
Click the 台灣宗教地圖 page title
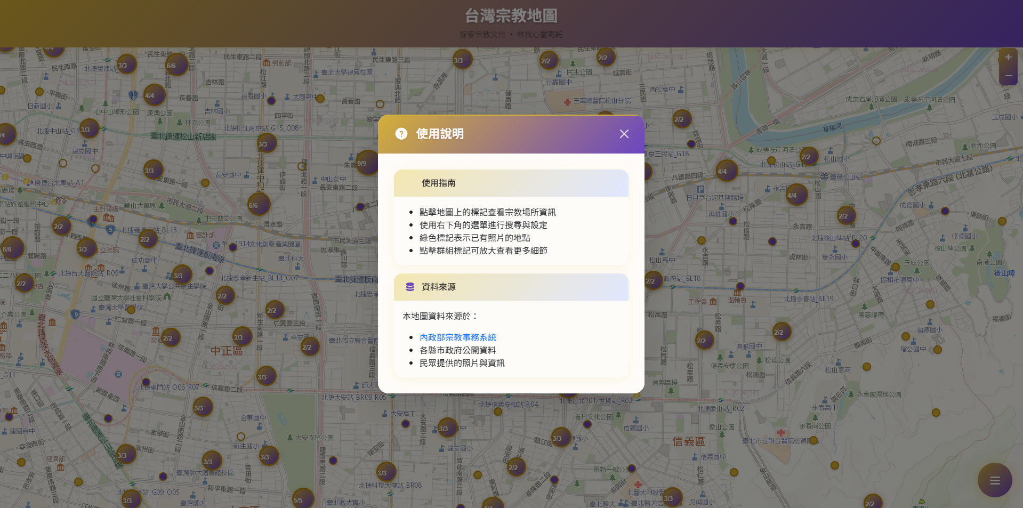[x=511, y=16]
